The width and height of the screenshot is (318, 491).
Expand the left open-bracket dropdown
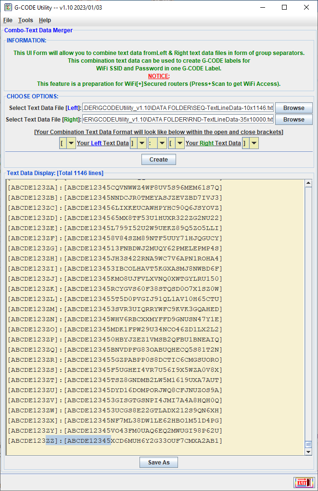pyautogui.click(x=71, y=143)
